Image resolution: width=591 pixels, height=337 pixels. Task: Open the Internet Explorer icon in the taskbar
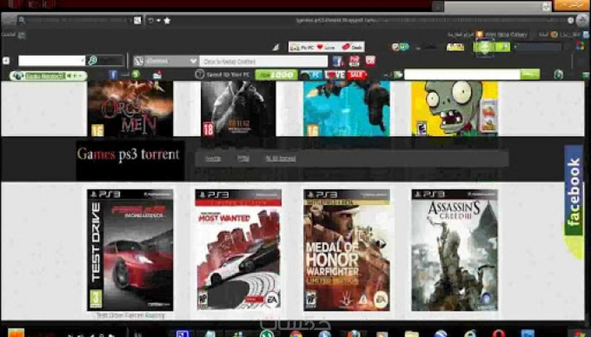pyautogui.click(x=470, y=334)
